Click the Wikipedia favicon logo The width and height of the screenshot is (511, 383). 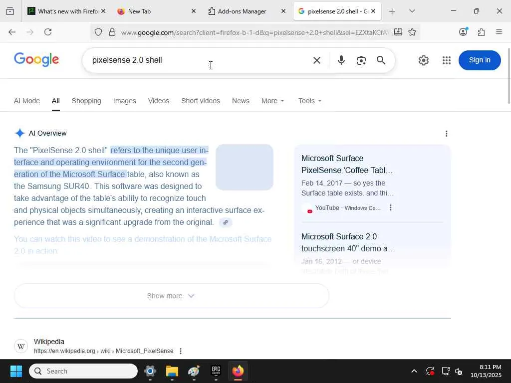tap(21, 346)
